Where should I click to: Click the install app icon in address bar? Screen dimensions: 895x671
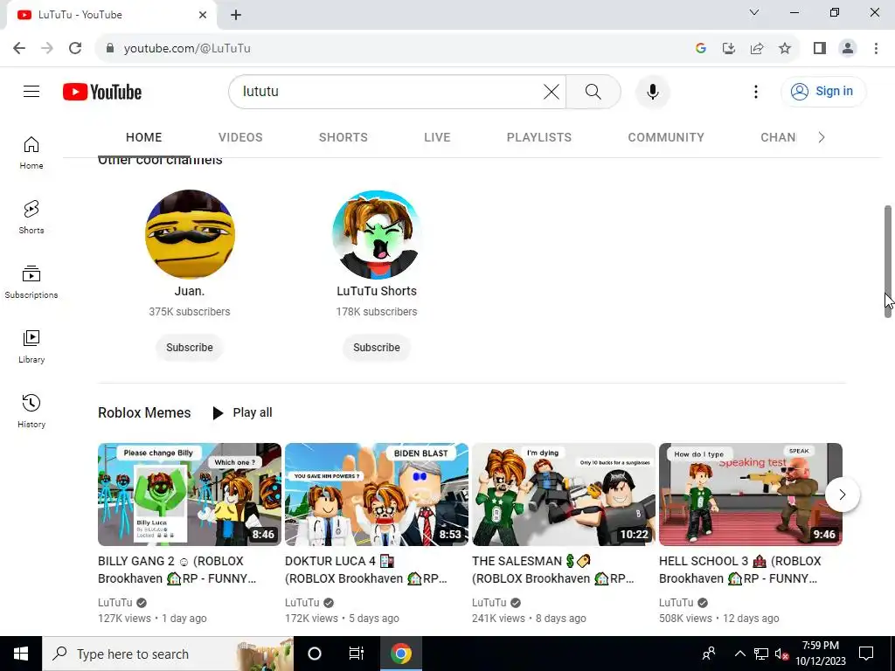pos(729,48)
